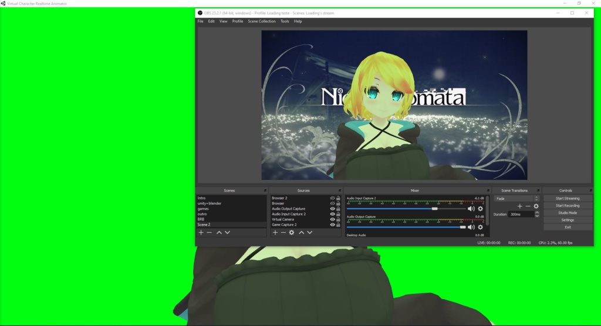Click the Duration 300ms input field
Image resolution: width=601 pixels, height=326 pixels.
521,214
